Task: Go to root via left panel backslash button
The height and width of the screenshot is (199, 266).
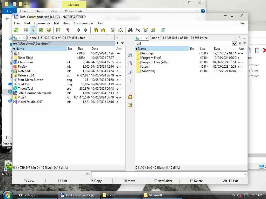Action: 117,38
